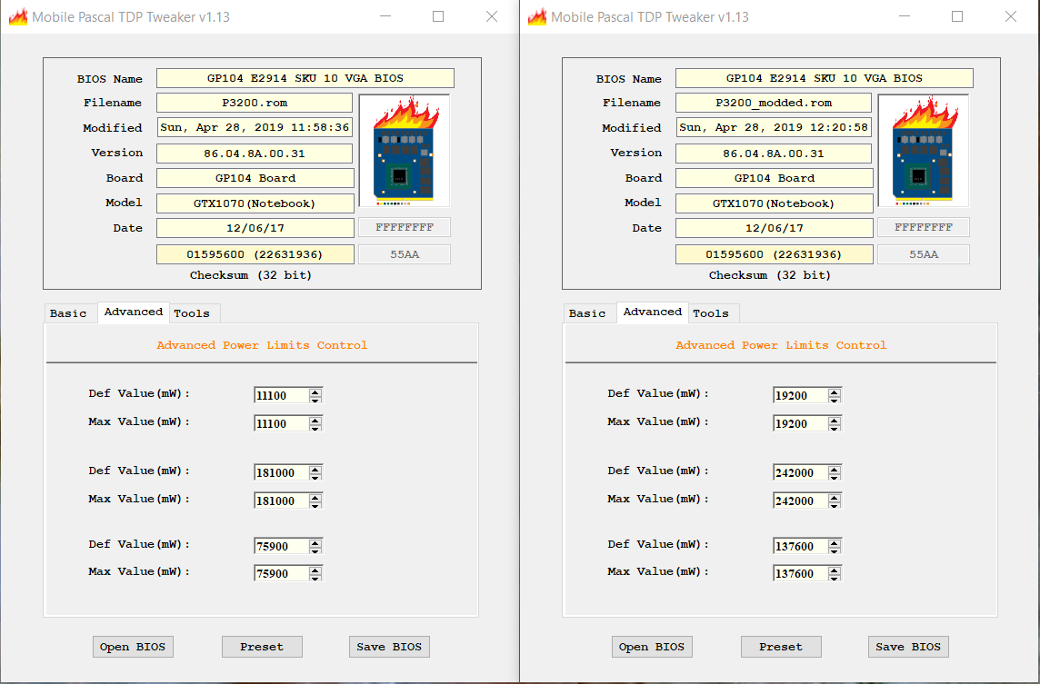Increase the Def Value 242000 spinner with its up arrow
Screen dimensions: 1040x684
835,470
